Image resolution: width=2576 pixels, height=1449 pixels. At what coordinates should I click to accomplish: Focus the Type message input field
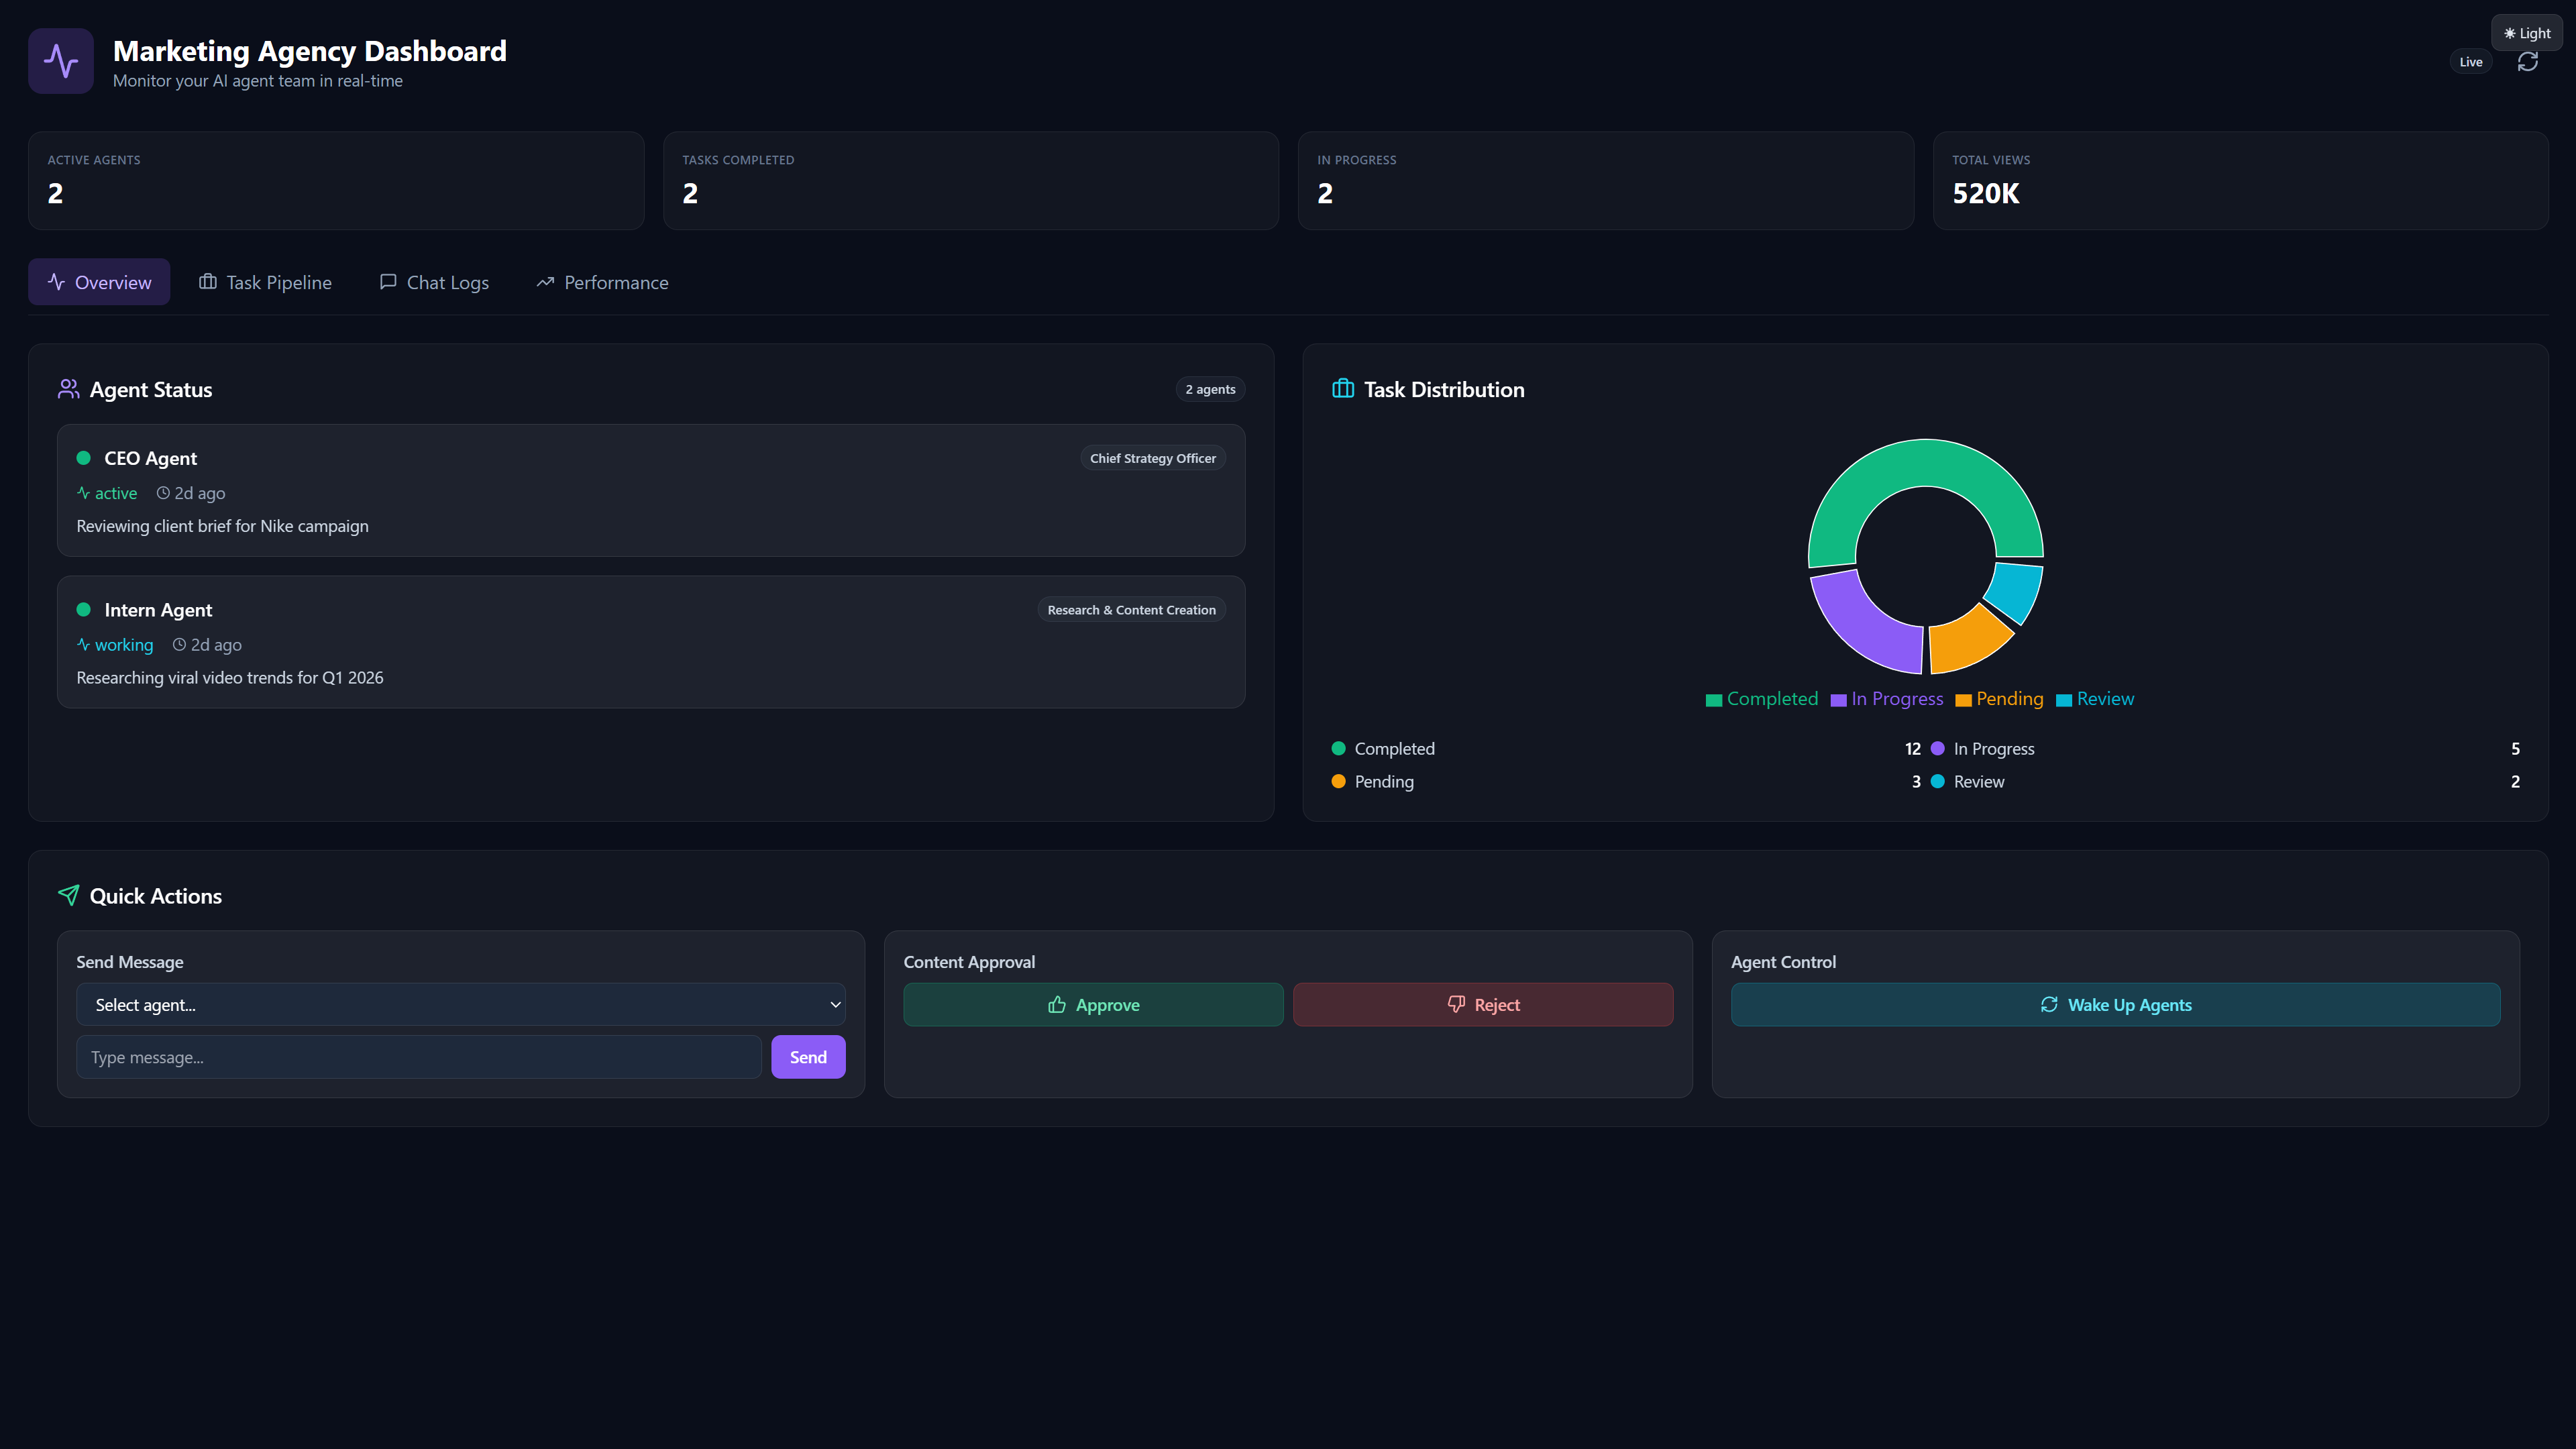pyautogui.click(x=418, y=1057)
